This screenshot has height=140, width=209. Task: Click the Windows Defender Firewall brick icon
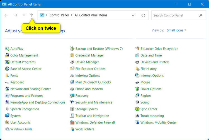72,122
